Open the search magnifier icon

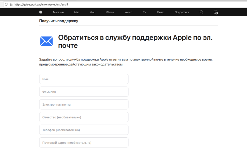click(201, 12)
